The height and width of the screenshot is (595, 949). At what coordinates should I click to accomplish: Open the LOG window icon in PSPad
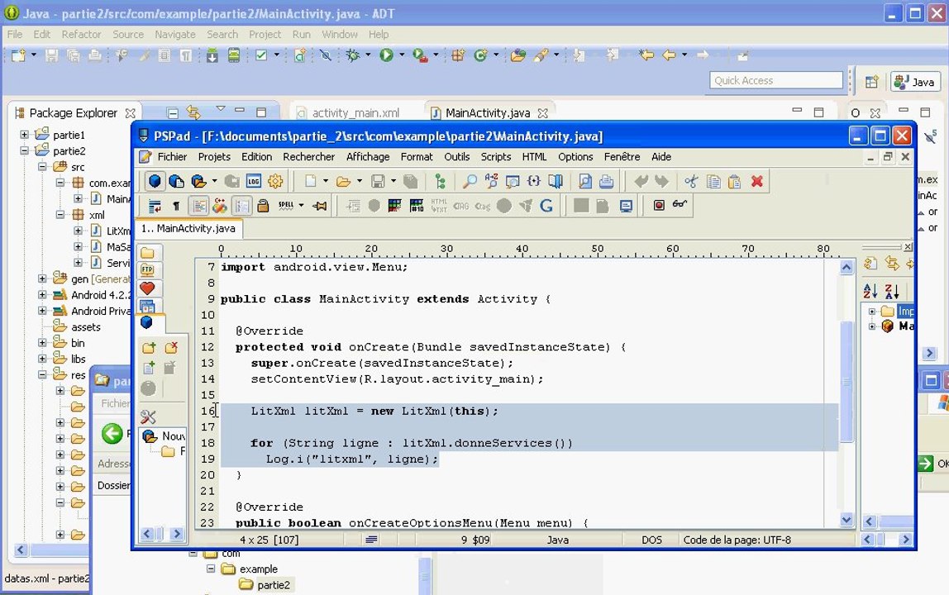pos(254,181)
